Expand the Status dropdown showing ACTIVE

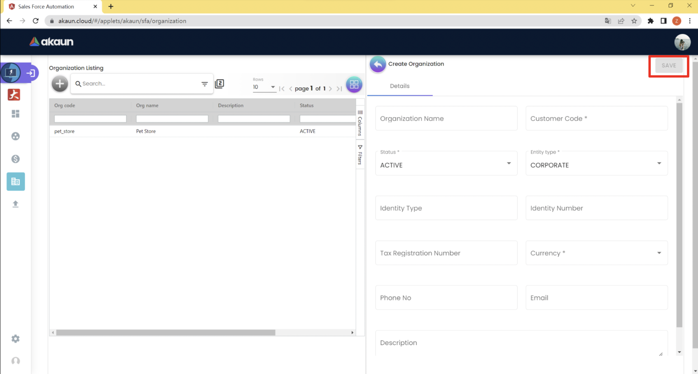click(446, 165)
